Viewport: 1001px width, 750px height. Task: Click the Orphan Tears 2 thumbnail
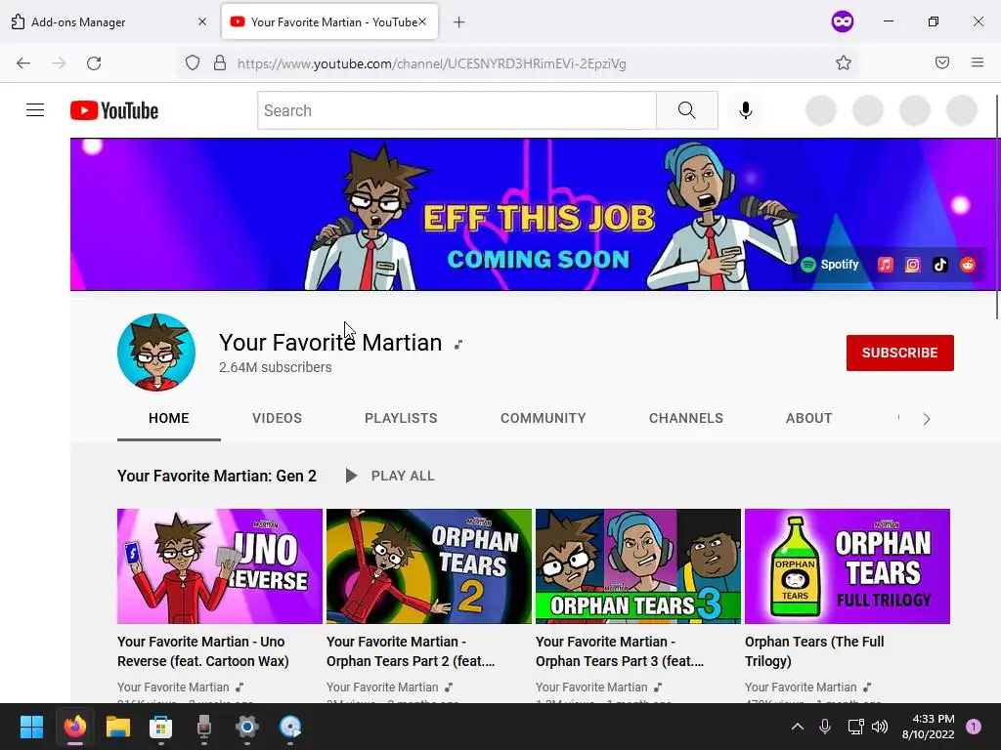coord(429,566)
